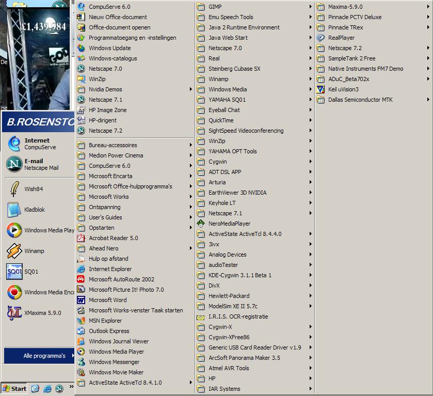
Task: Select Microsoft Picture It! Photo 7.0
Action: [135, 290]
